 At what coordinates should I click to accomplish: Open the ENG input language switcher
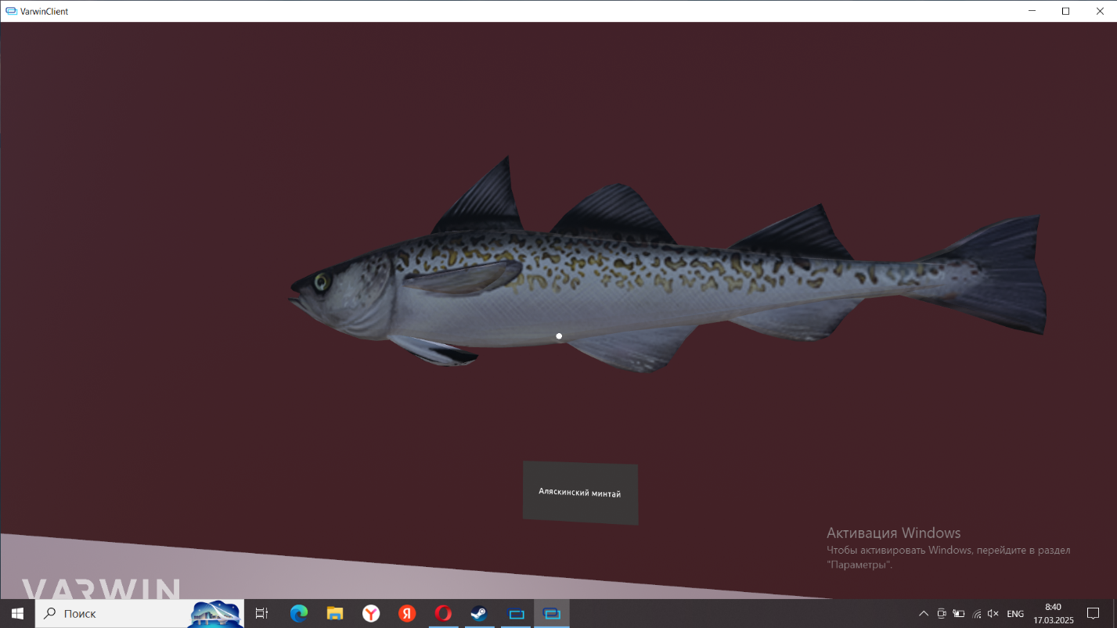tap(1015, 614)
